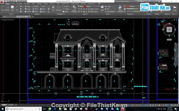The width and height of the screenshot is (179, 111).
Task: Click the Plot printer icon in quick access toolbar
Action: click(x=16, y=1)
